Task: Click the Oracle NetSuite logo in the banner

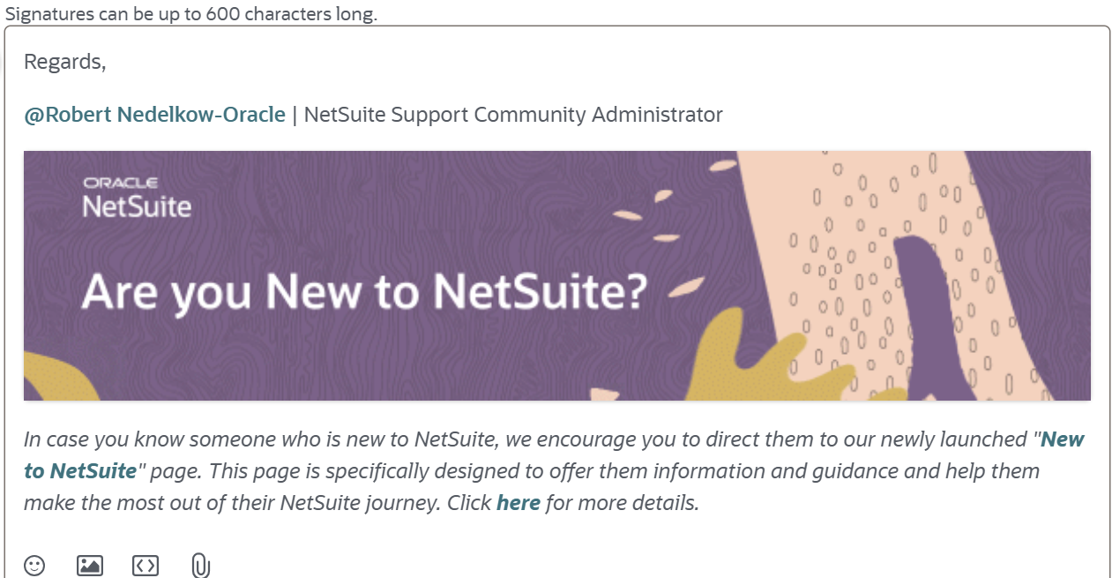Action: [x=137, y=198]
